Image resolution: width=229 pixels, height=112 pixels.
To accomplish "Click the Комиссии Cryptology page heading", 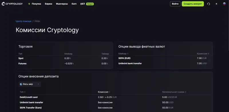I will click(x=47, y=30).
